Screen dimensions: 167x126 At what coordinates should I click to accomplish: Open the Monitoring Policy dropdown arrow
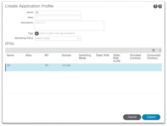[79, 39]
